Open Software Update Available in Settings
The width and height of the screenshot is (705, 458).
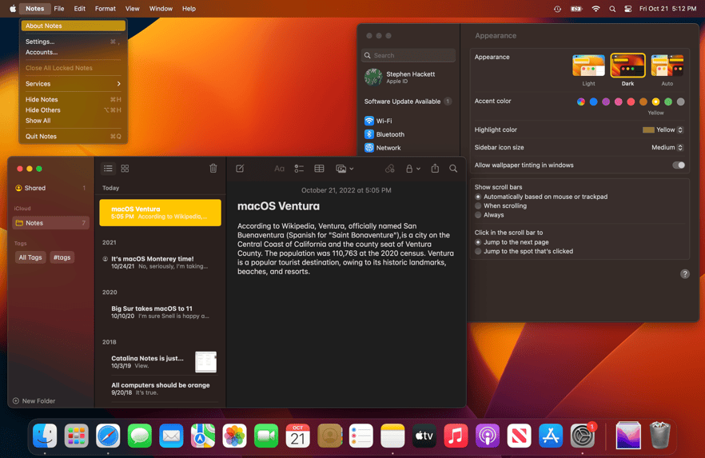[x=408, y=102]
